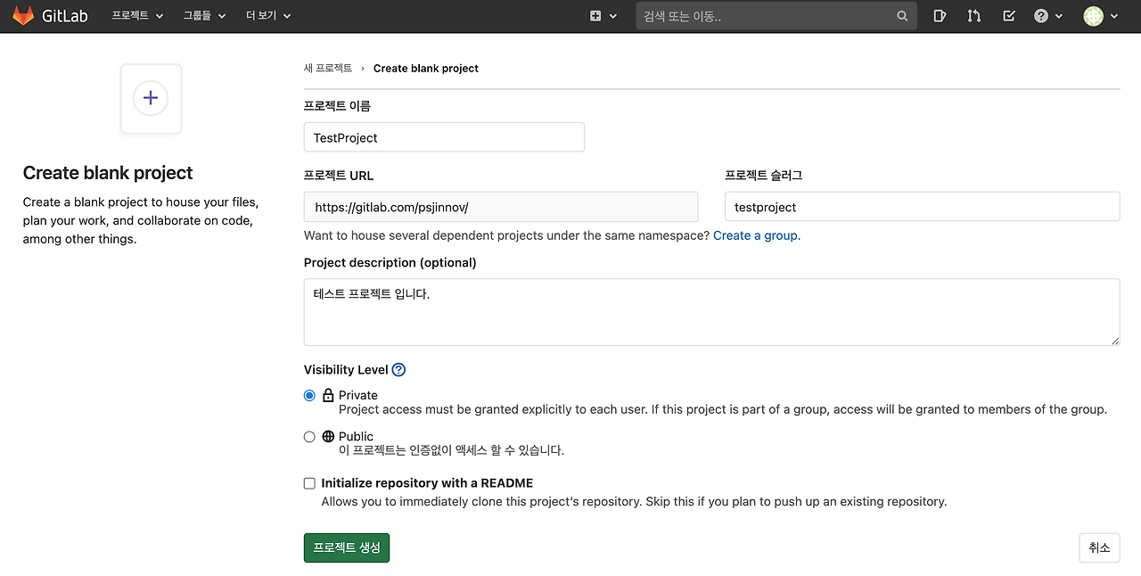Click the search magnifier icon

point(902,15)
